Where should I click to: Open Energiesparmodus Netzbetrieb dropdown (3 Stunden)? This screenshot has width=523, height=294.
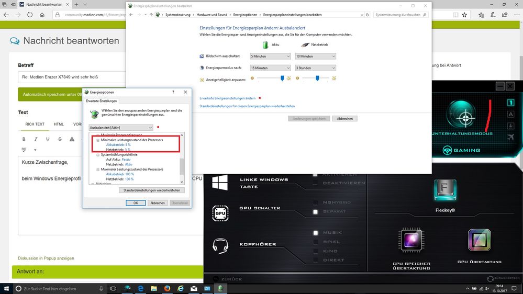pyautogui.click(x=315, y=68)
